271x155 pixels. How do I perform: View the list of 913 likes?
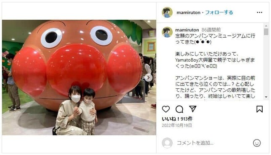click(177, 119)
